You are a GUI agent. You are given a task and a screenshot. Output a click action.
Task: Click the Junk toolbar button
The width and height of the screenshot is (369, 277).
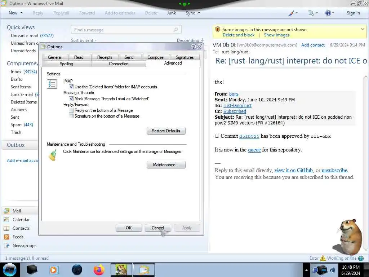point(172,13)
